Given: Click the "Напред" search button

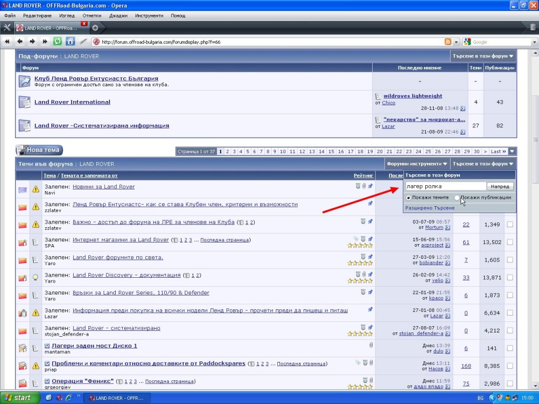Looking at the screenshot, I should [500, 186].
